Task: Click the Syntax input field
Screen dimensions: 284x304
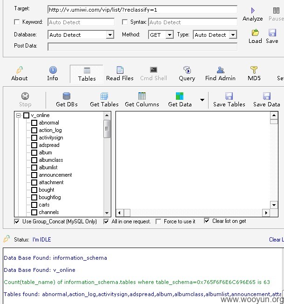Action: [x=193, y=22]
